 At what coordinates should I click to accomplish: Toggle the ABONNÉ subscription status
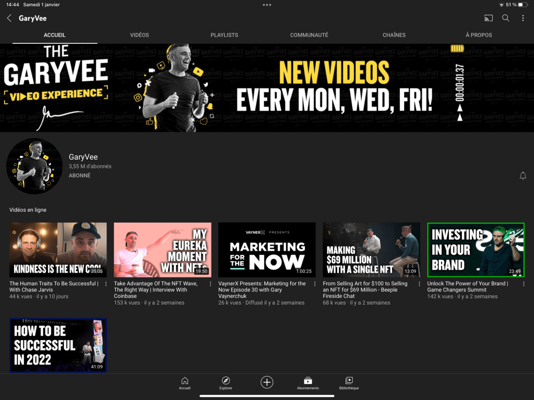click(x=79, y=176)
